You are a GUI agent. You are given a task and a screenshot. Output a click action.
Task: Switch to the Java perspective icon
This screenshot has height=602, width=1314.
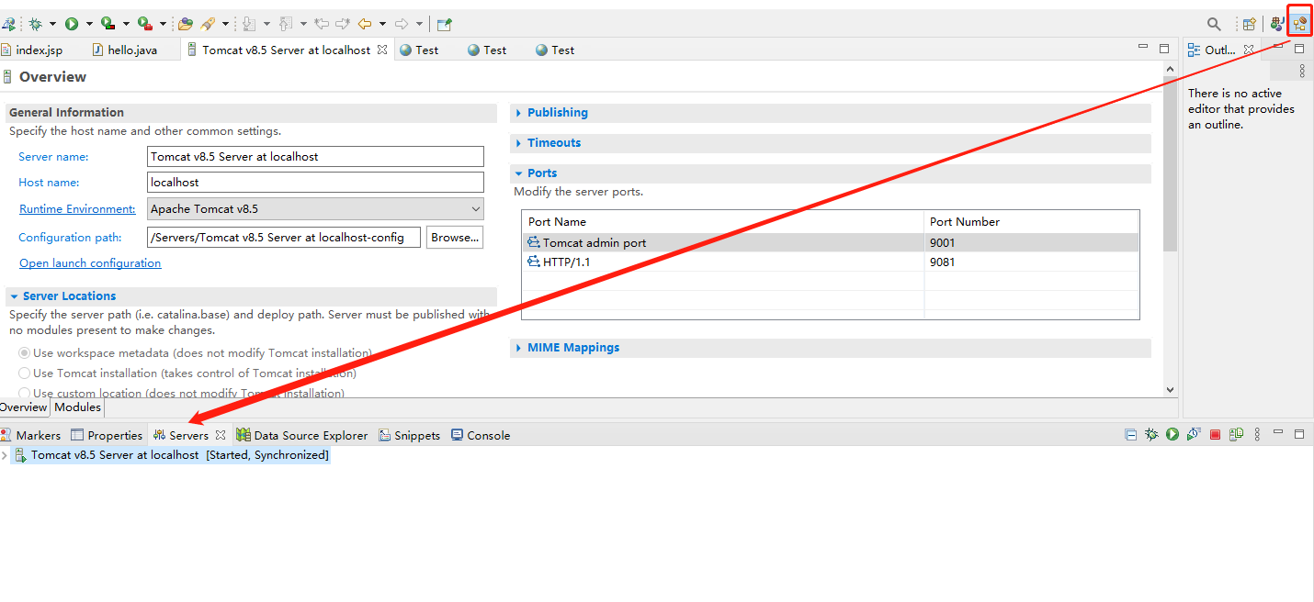[1277, 24]
